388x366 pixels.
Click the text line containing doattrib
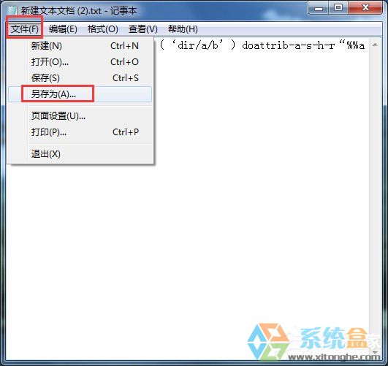point(262,45)
